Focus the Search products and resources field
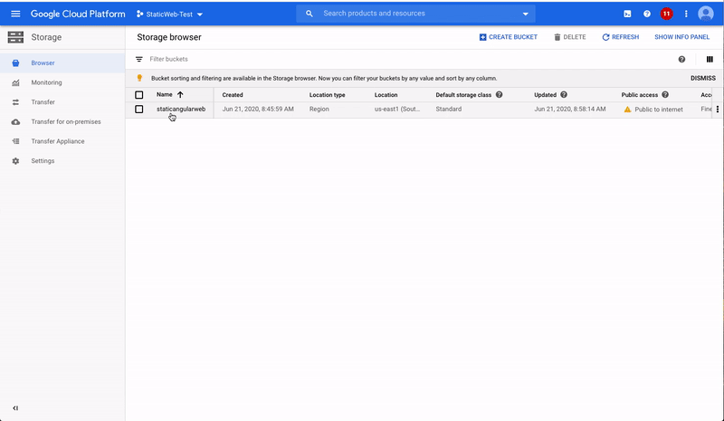Image resolution: width=724 pixels, height=421 pixels. click(415, 14)
